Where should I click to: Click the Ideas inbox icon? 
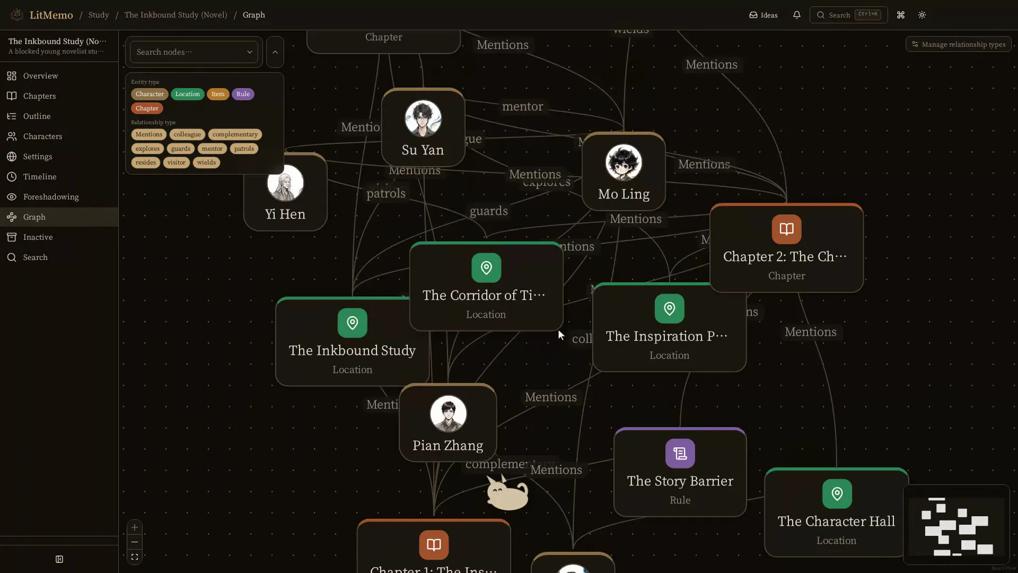click(x=753, y=15)
